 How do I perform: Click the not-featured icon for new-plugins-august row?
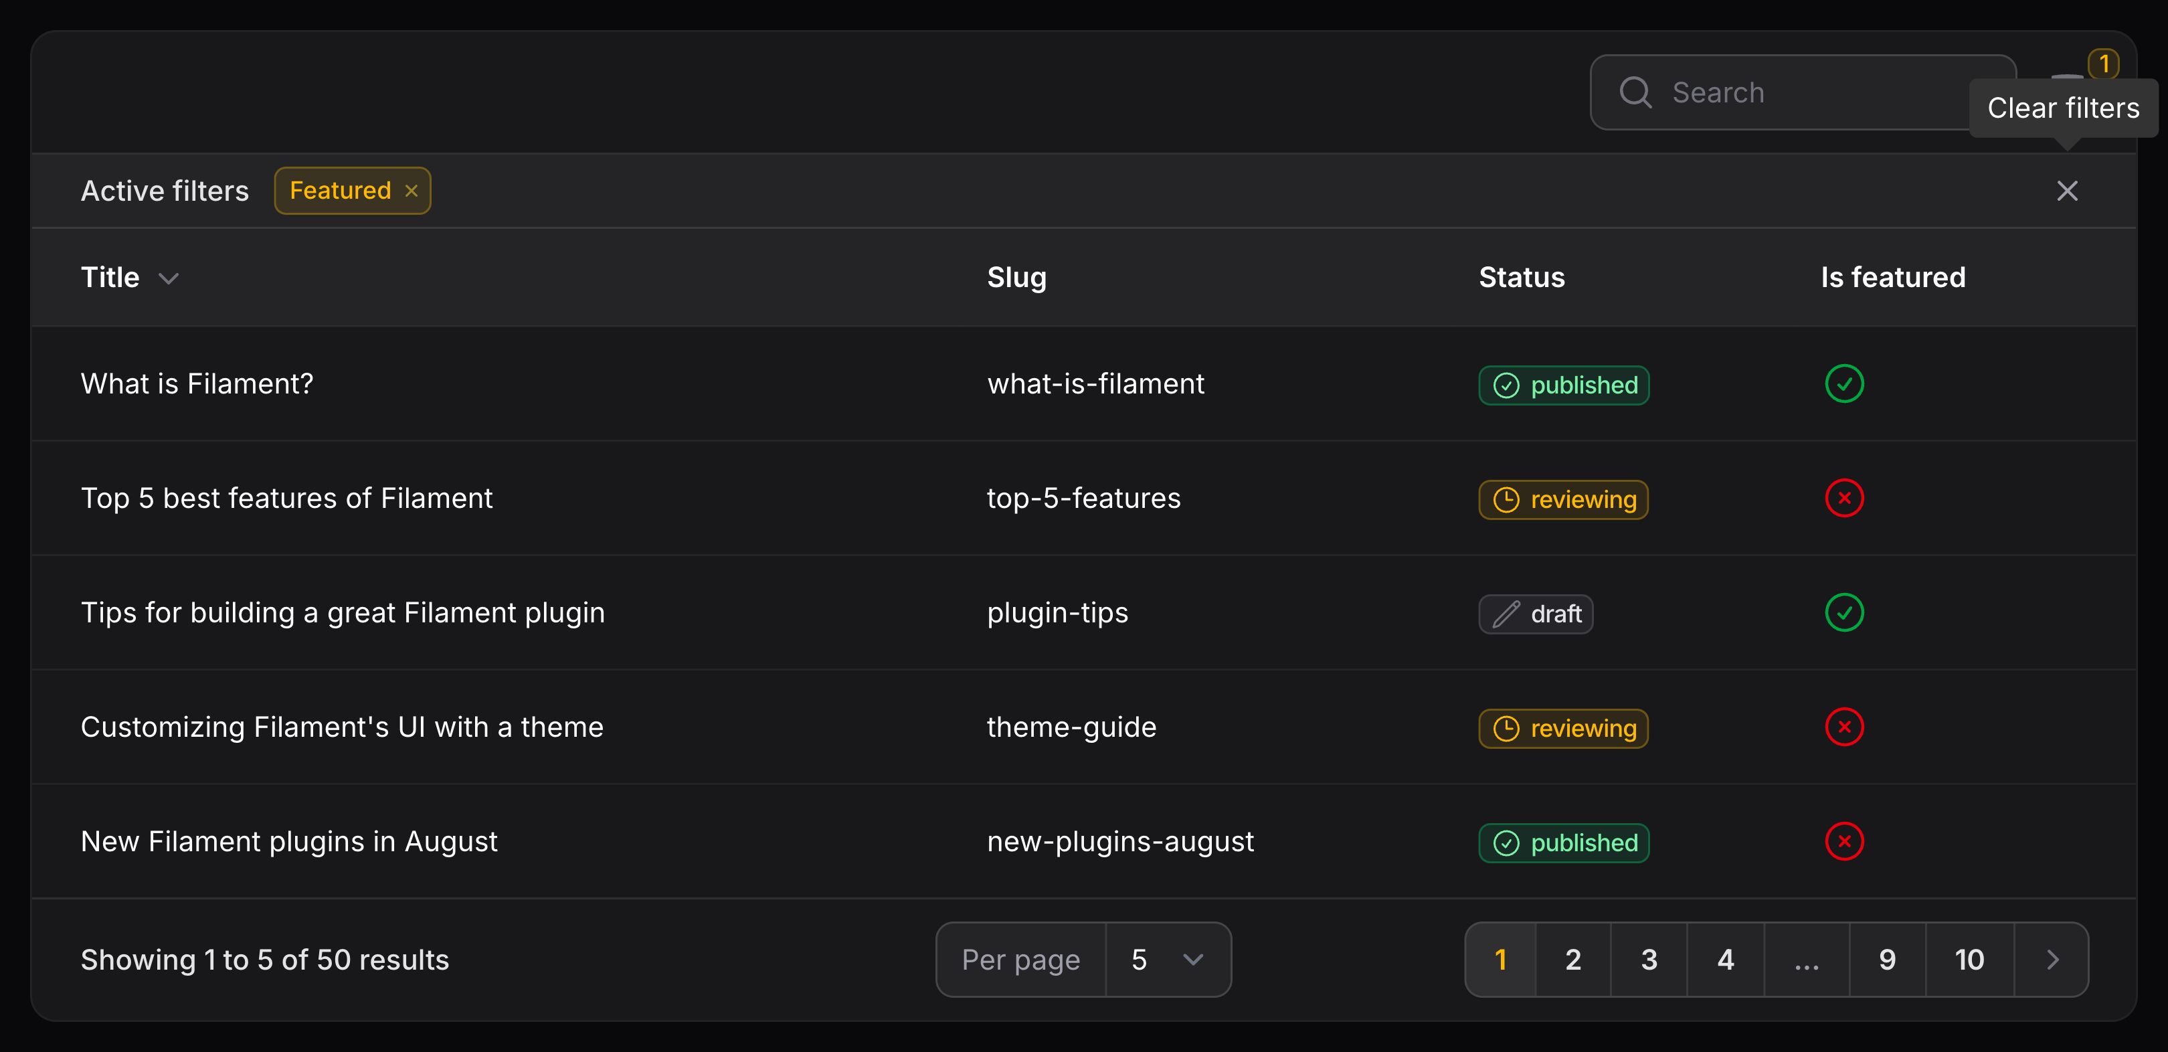(x=1844, y=842)
